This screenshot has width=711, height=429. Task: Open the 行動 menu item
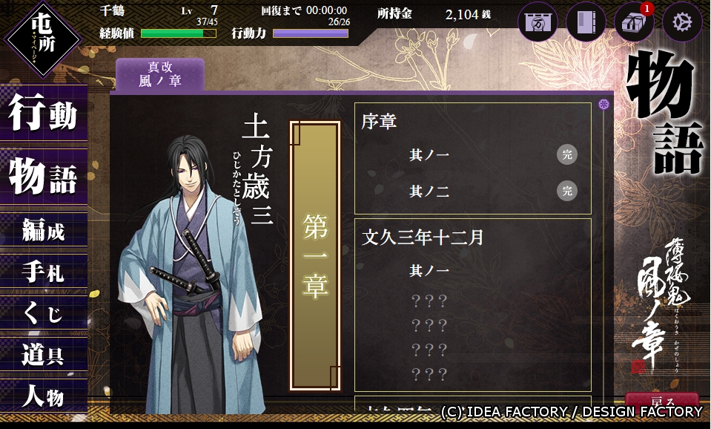coord(44,112)
